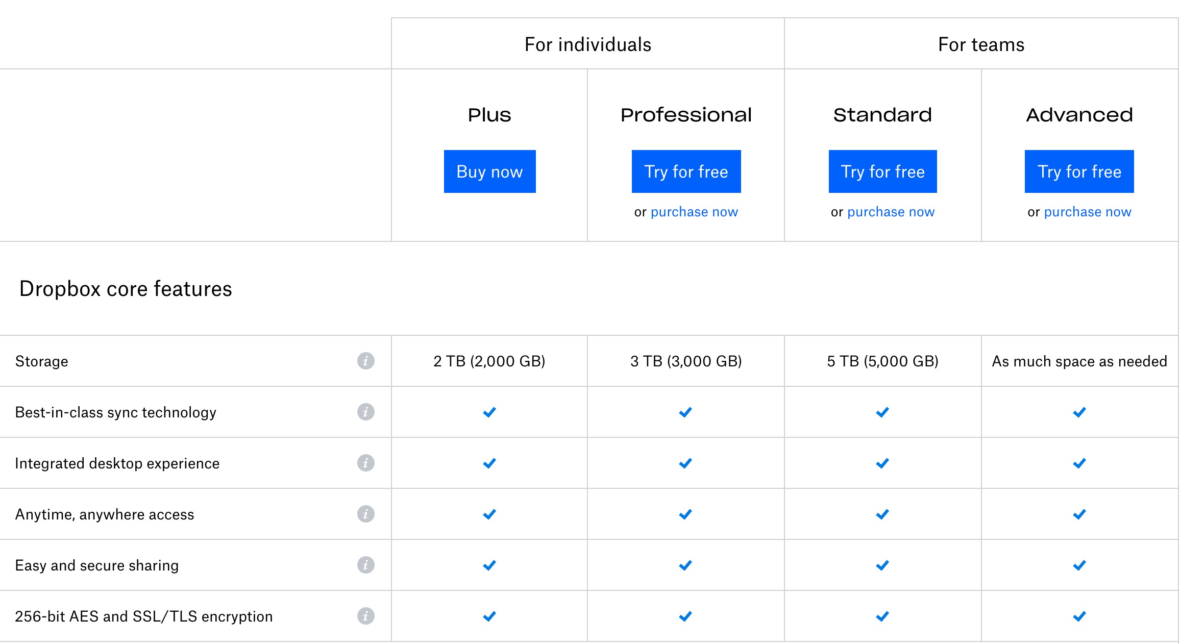Image resolution: width=1180 pixels, height=644 pixels.
Task: Click Standard checkmark for Integrated desktop experience
Action: coord(882,463)
